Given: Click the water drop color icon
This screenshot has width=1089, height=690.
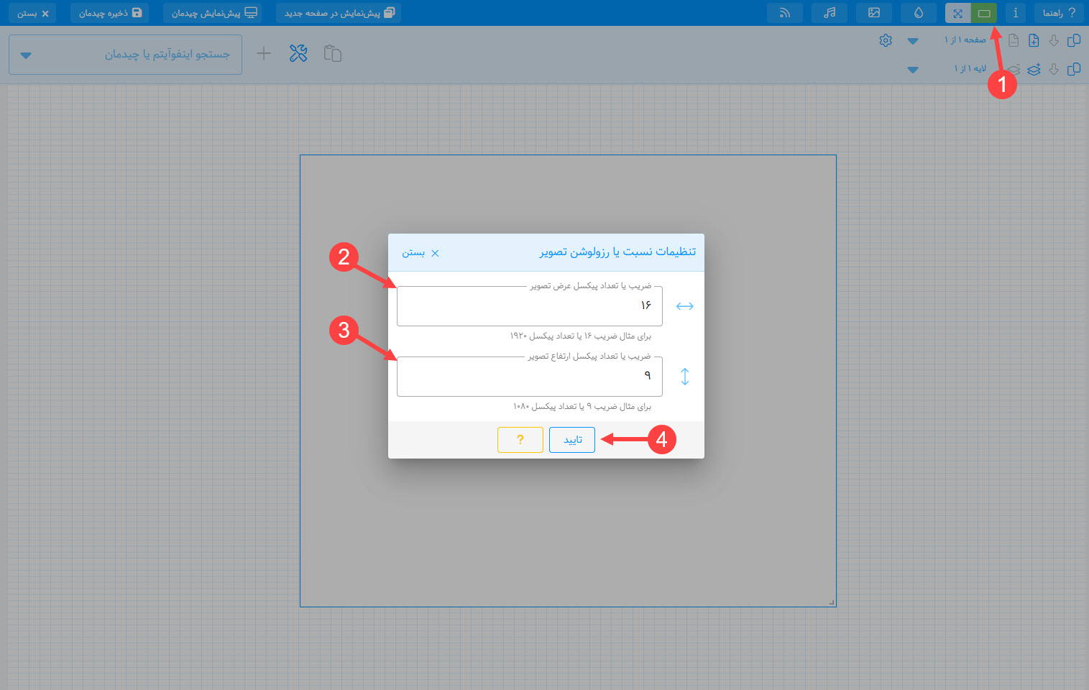Looking at the screenshot, I should coord(919,13).
